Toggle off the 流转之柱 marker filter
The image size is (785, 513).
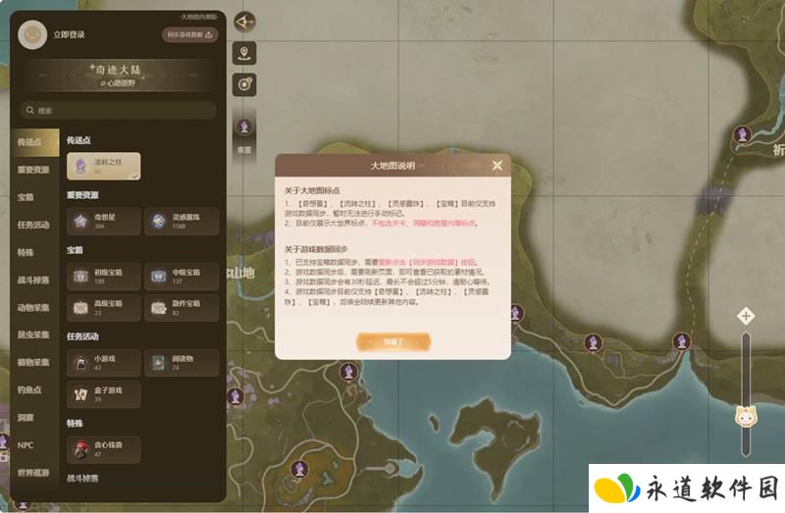tap(104, 166)
